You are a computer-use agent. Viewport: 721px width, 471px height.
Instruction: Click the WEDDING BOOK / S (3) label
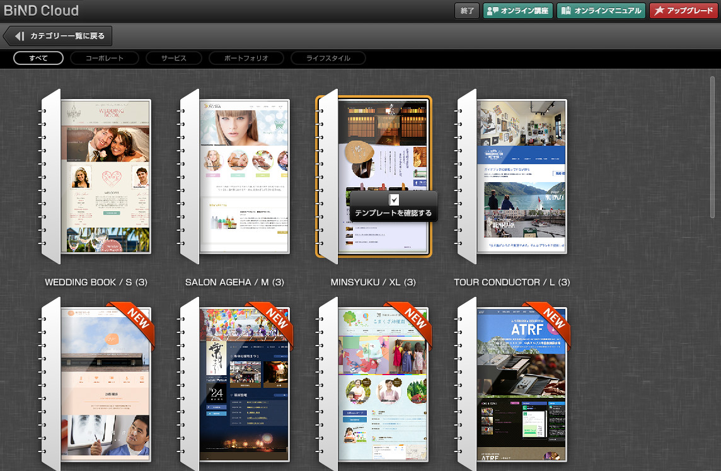[96, 282]
